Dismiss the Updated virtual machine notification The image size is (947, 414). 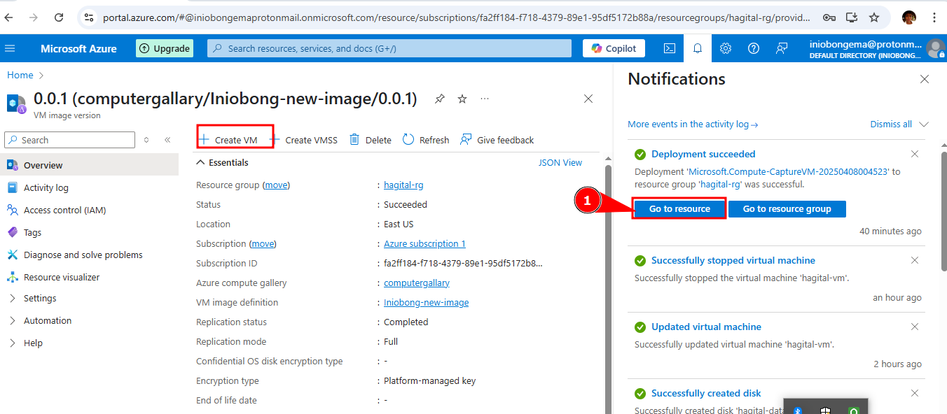pyautogui.click(x=915, y=327)
